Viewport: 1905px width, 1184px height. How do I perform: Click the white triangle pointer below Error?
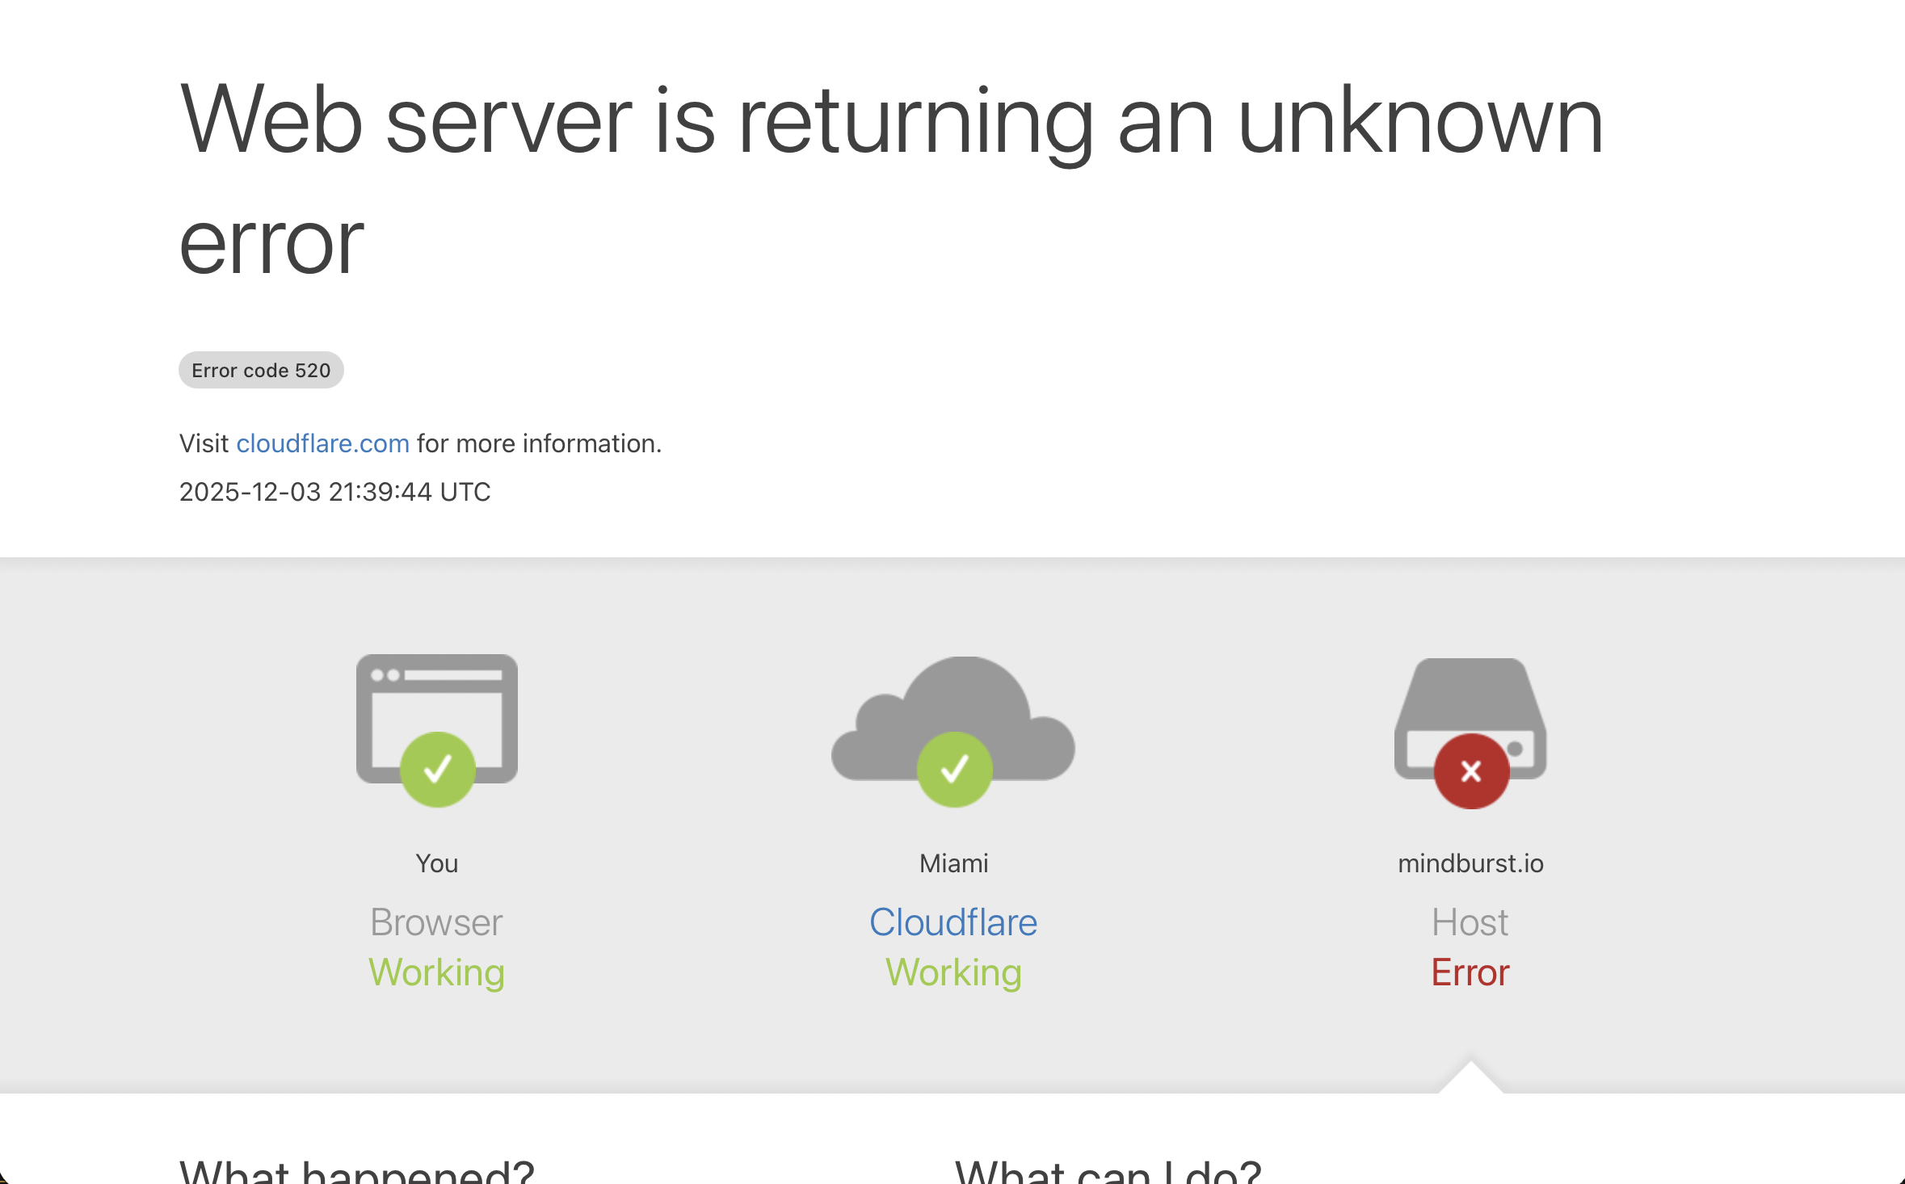pos(1470,1078)
